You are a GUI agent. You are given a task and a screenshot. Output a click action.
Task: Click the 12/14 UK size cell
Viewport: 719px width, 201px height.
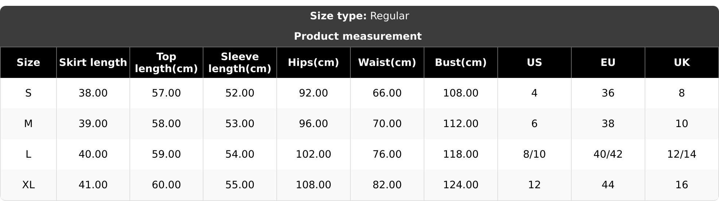681,154
